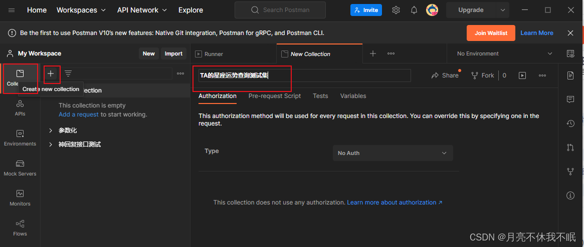Switch to the Authorization tab
The width and height of the screenshot is (584, 247).
point(218,96)
